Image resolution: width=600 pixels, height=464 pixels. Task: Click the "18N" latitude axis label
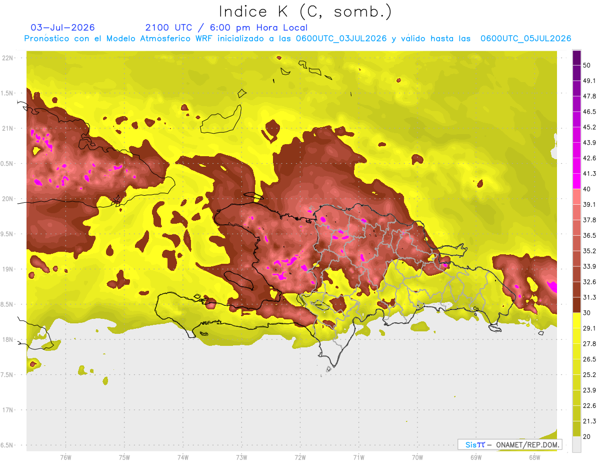[x=8, y=339]
